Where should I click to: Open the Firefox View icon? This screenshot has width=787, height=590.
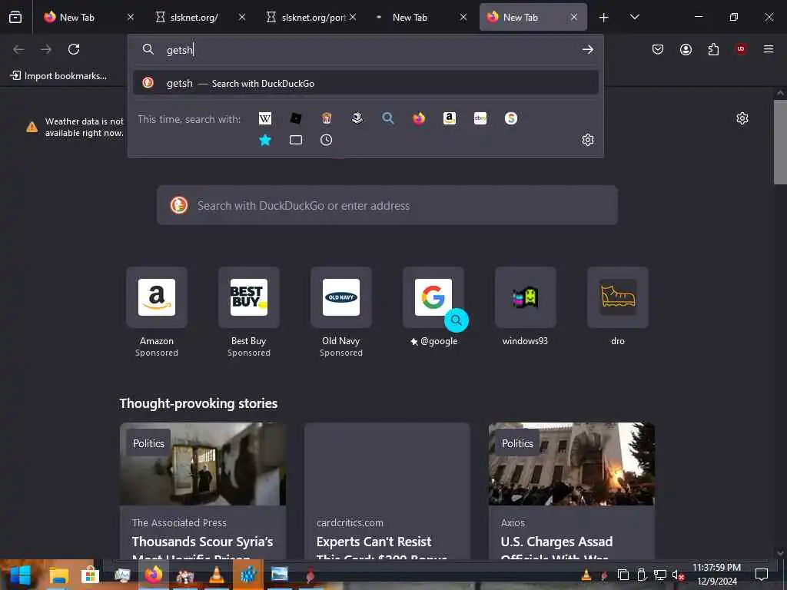pos(15,17)
